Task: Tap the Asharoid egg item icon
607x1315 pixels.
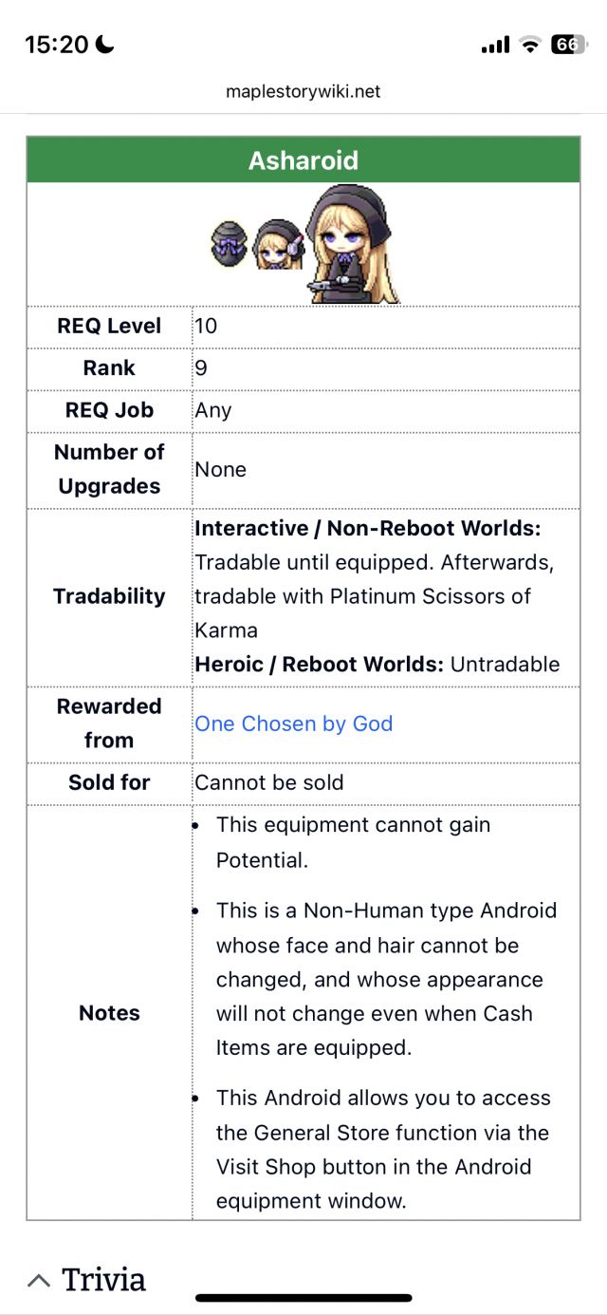Action: pyautogui.click(x=230, y=244)
